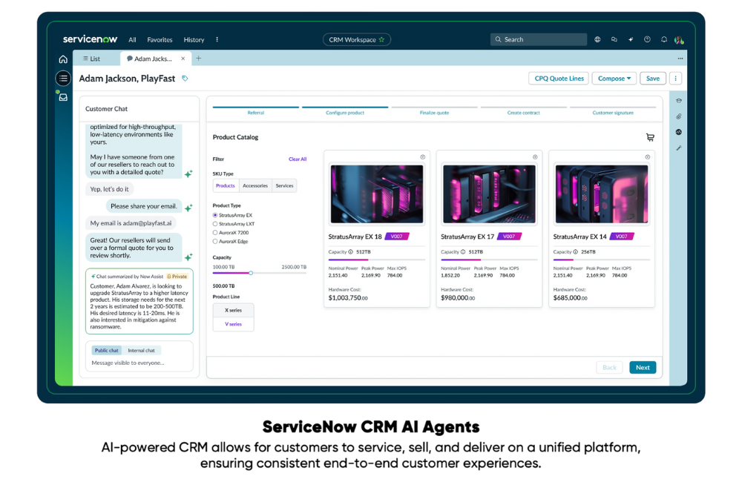Open the inbox icon in left sidebar
The width and height of the screenshot is (742, 482).
point(63,97)
